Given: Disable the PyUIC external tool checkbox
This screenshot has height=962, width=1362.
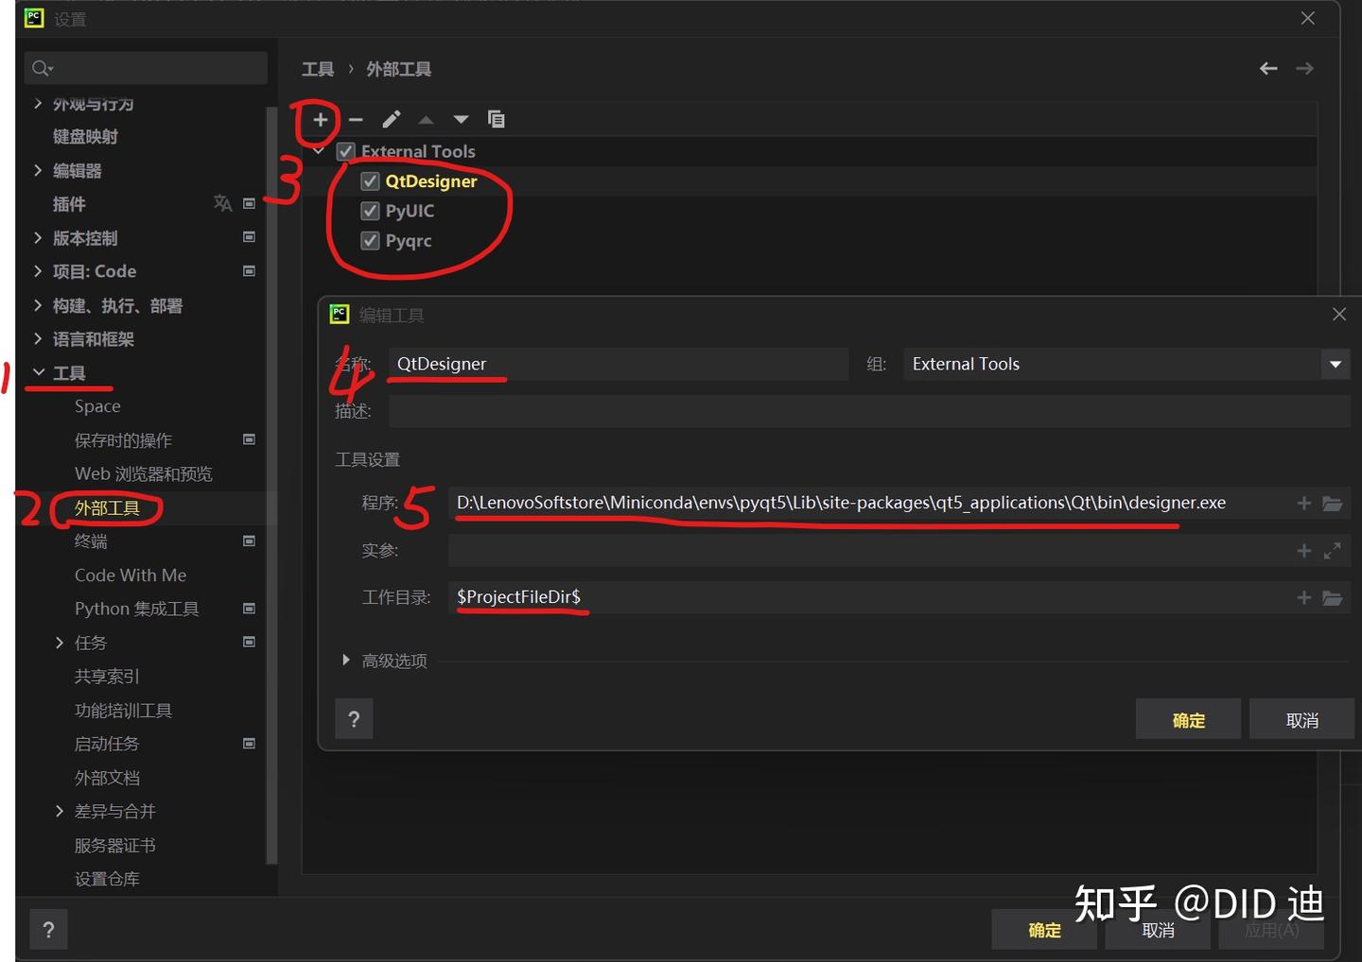Looking at the screenshot, I should [370, 211].
